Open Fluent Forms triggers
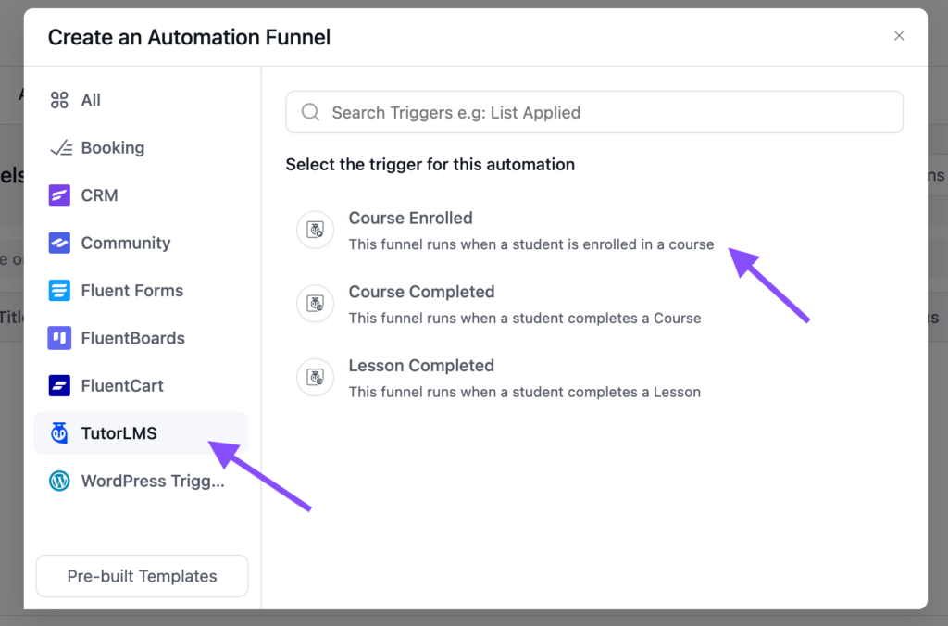948x626 pixels. (x=141, y=291)
